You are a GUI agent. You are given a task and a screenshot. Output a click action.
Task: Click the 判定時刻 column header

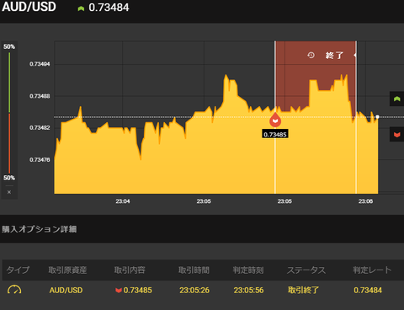pos(248,270)
